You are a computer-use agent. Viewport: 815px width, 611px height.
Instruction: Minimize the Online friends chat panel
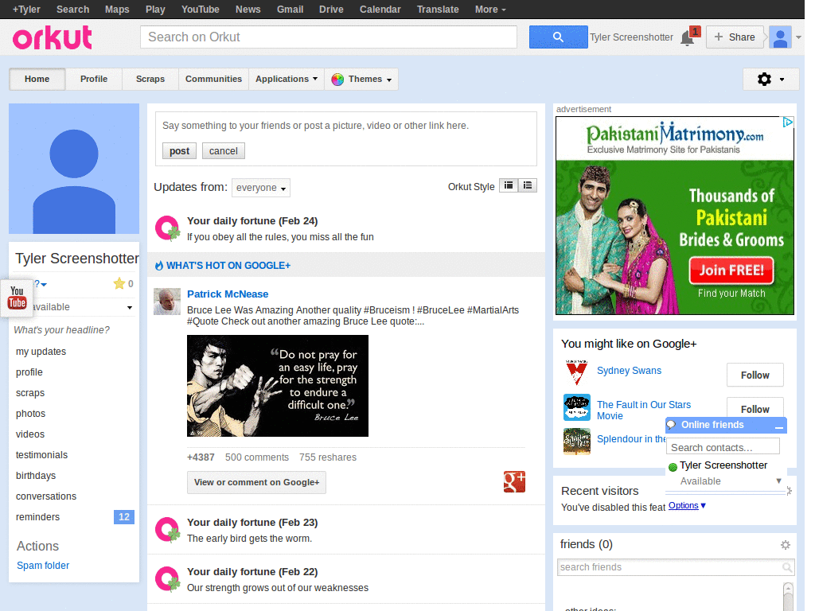click(778, 426)
